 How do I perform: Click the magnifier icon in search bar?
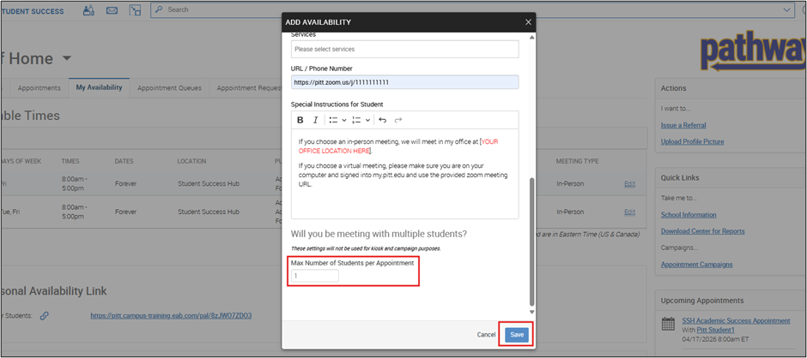(159, 9)
